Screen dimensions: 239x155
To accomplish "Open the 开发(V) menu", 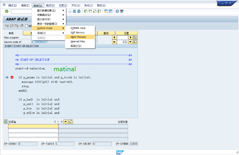I will [x=76, y=6].
